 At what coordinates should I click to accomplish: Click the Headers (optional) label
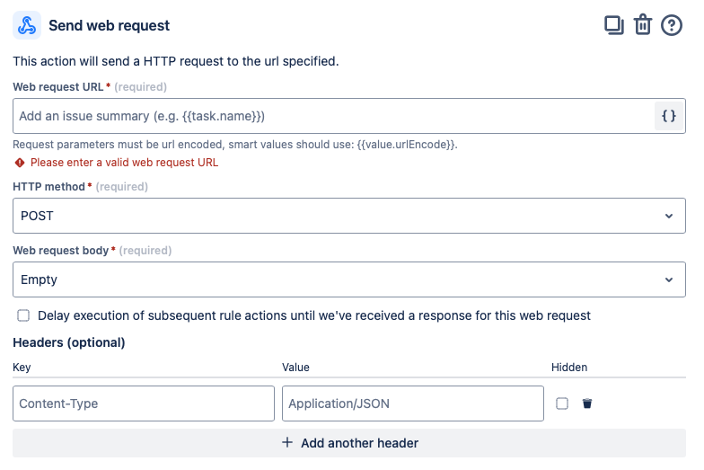[x=69, y=342]
